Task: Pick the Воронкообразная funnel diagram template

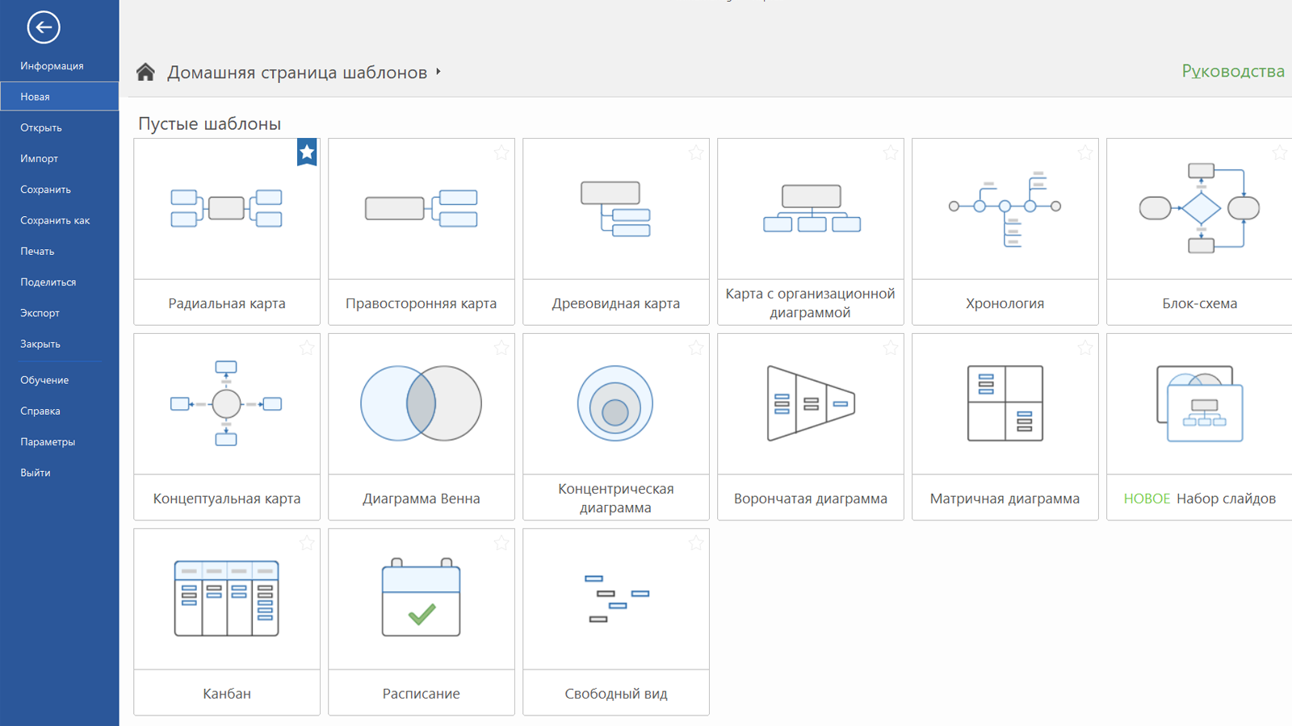Action: [x=810, y=403]
